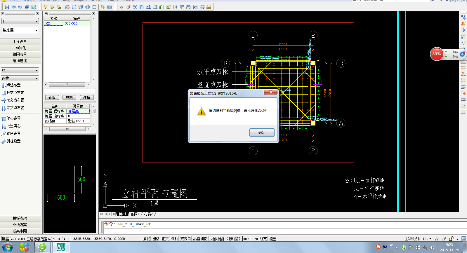Expand CAD转化 panel section
Screen dimensions: 467x253
[x=20, y=48]
